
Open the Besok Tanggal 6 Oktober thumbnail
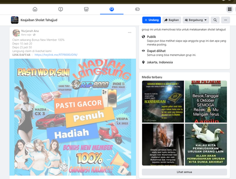pyautogui.click(x=206, y=102)
